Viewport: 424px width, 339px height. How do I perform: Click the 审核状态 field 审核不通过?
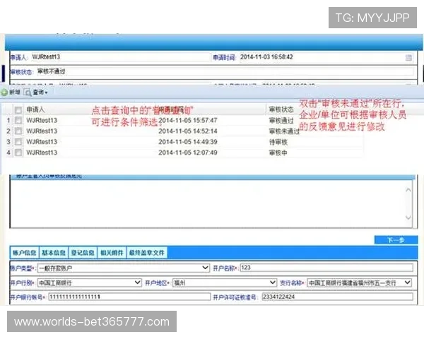click(x=225, y=71)
